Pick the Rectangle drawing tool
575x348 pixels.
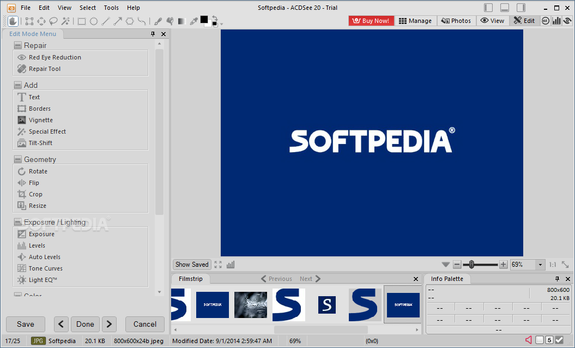tap(82, 21)
